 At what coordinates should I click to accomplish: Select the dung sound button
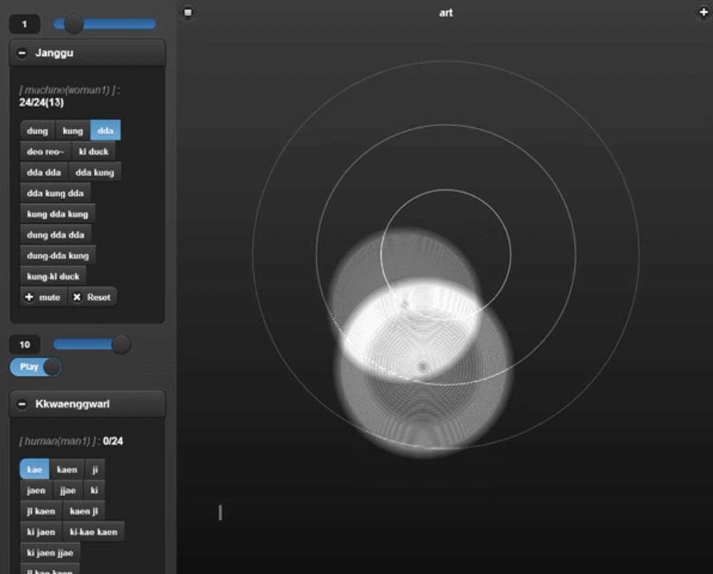[37, 131]
